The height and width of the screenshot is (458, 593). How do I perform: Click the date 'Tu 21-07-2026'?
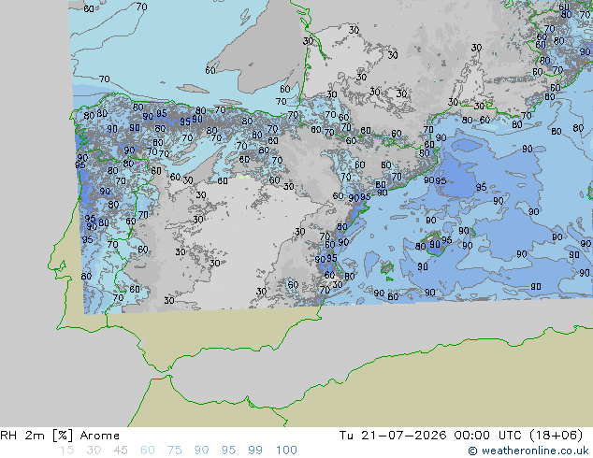click(x=393, y=436)
